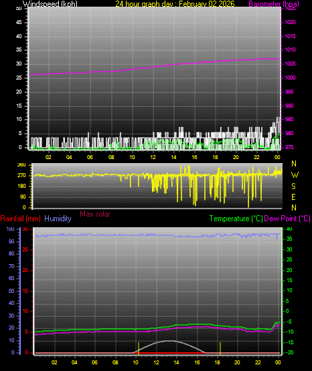Click the 90 tick on the wind direction axis

(x=23, y=197)
